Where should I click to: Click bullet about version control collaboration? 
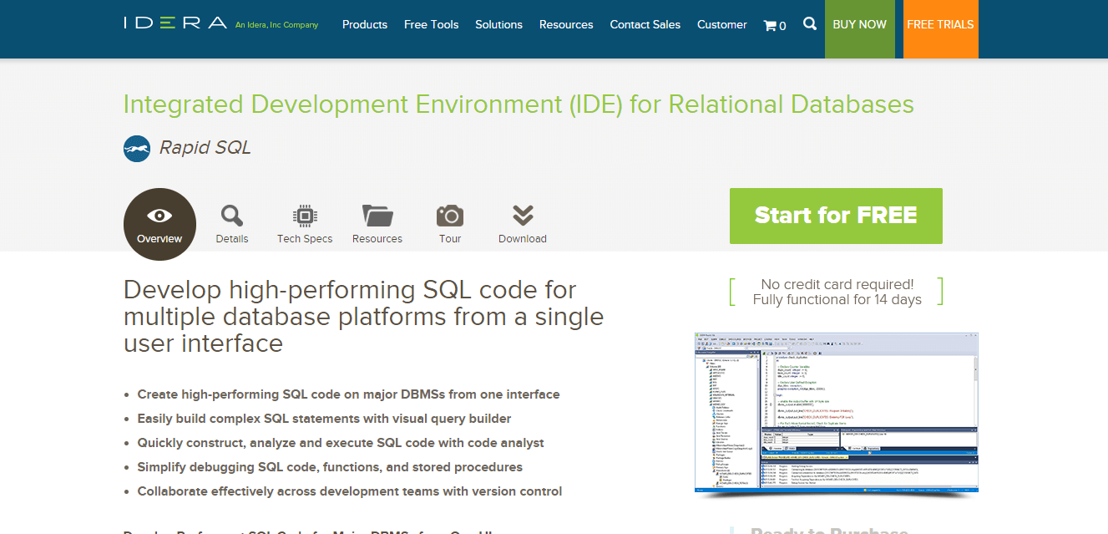click(350, 491)
